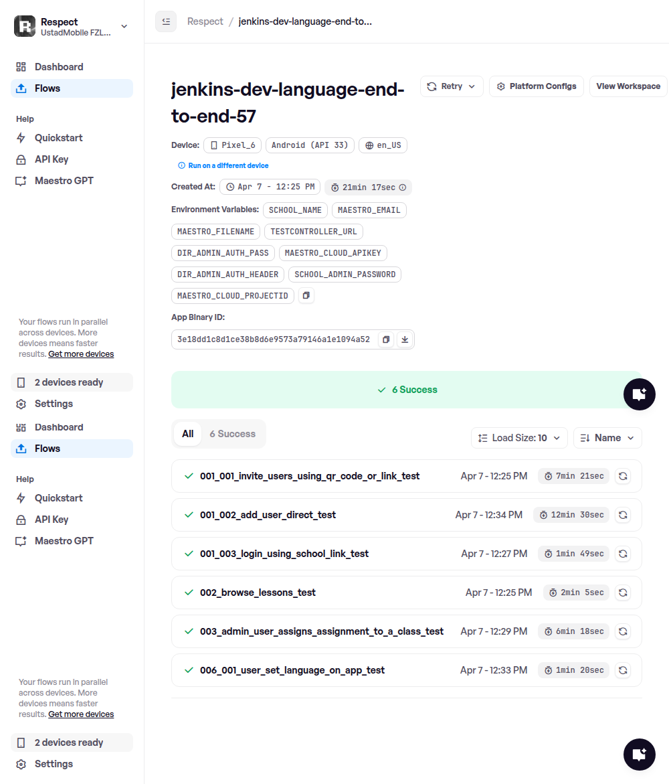This screenshot has width=669, height=784.
Task: Copy environment variables with the copy icon
Action: tap(306, 295)
